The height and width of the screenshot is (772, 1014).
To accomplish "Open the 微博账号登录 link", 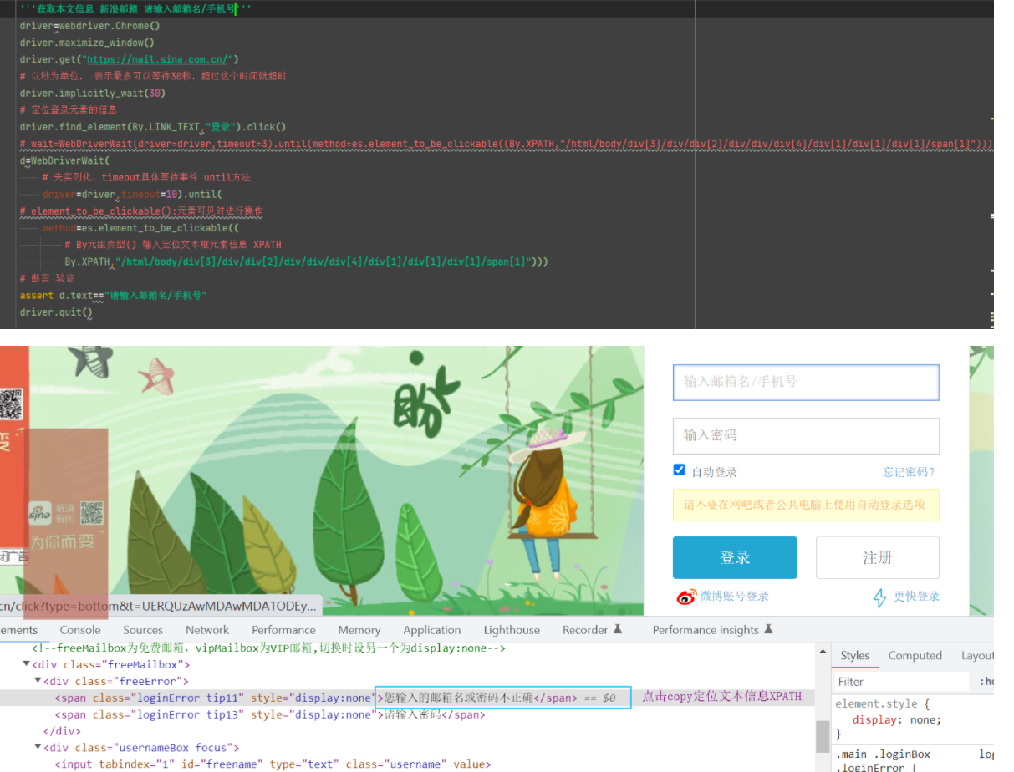I will [735, 597].
